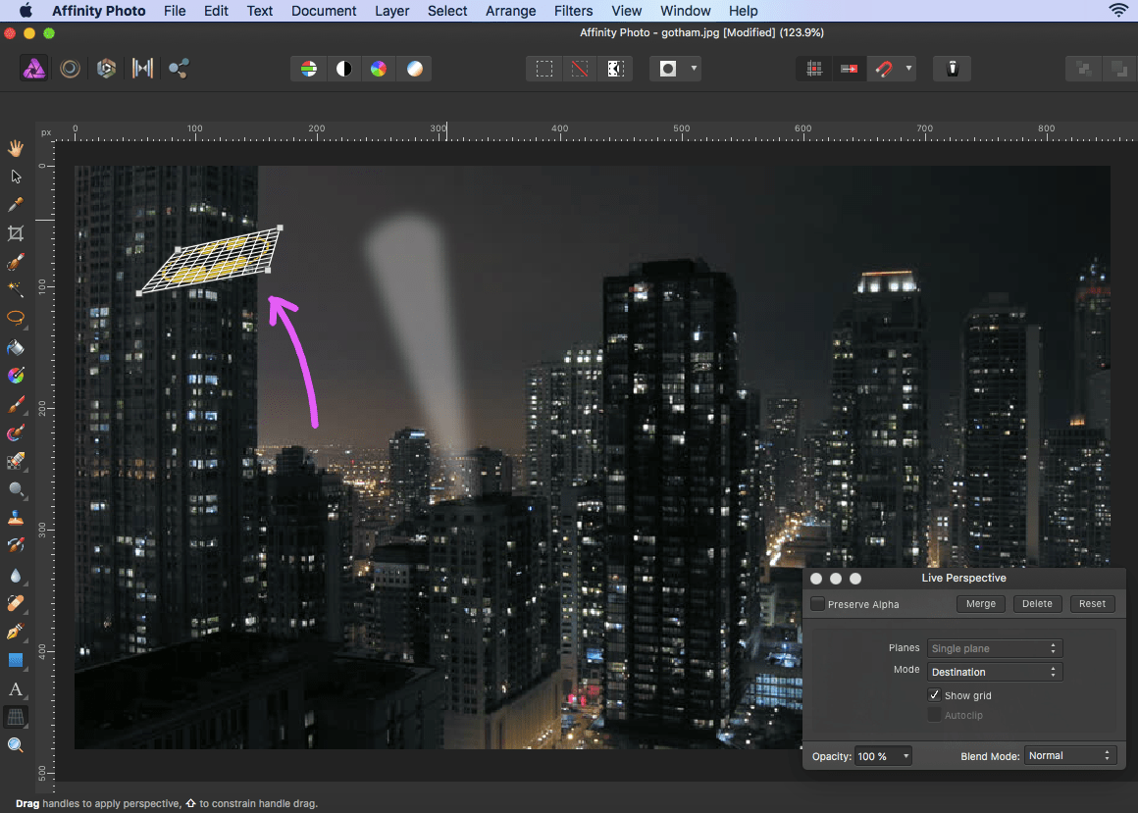Open the Mode dropdown set to Destination

click(x=994, y=672)
